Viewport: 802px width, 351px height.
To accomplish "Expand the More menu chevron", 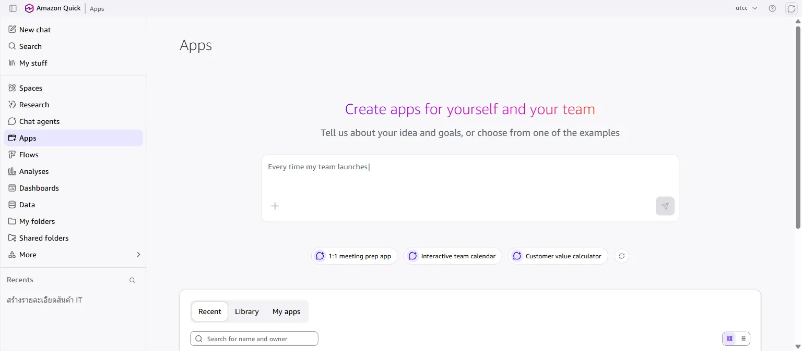I will [138, 255].
